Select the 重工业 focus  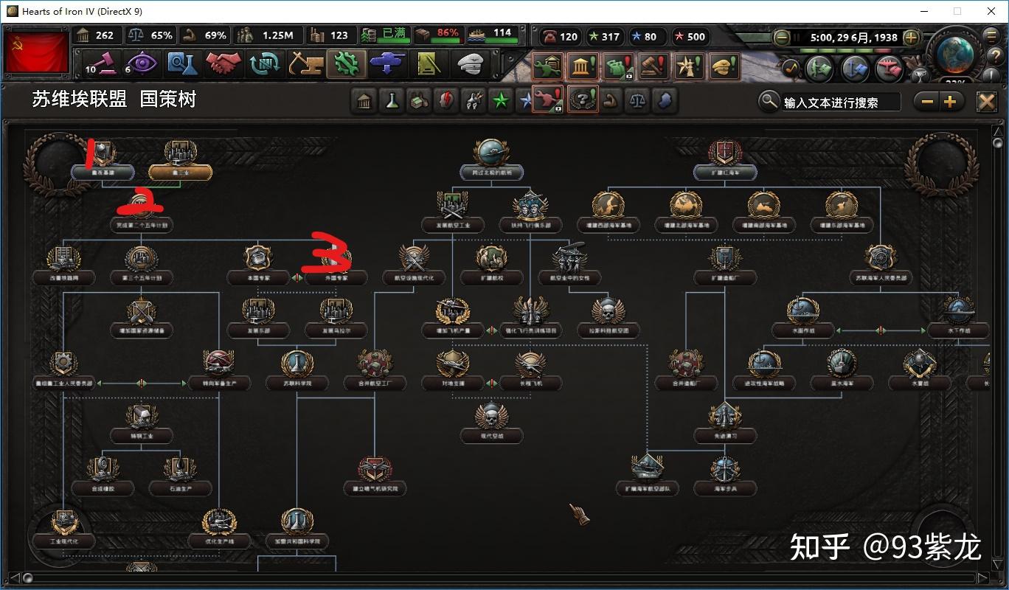180,159
